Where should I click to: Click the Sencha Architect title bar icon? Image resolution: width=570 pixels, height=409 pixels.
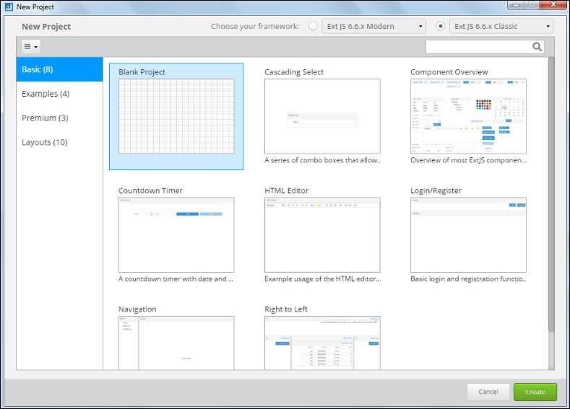(x=9, y=6)
